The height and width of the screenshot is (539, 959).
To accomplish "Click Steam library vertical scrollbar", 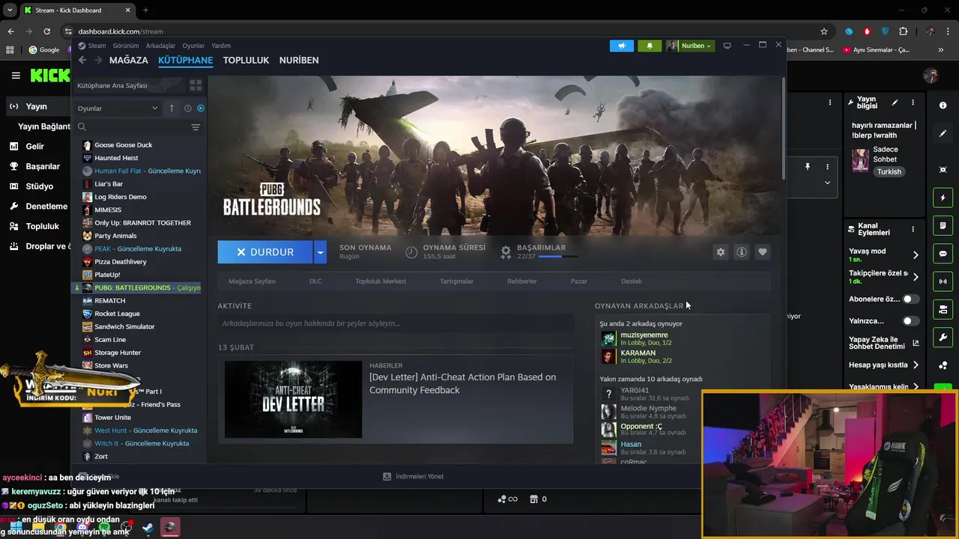I will pyautogui.click(x=783, y=127).
